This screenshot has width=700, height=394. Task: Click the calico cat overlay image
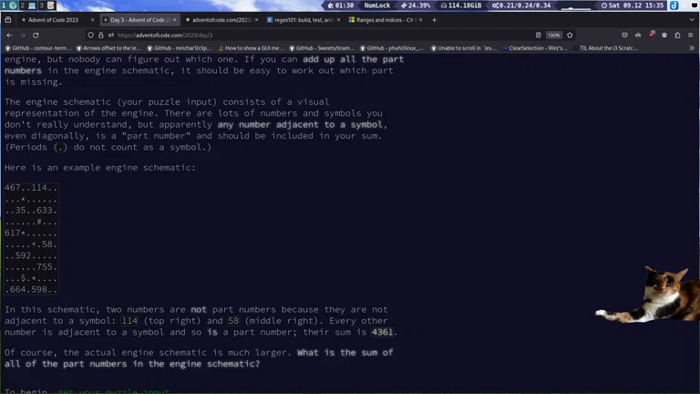(648, 294)
